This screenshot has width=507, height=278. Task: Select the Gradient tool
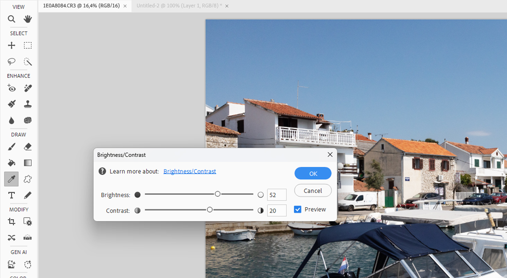click(28, 163)
